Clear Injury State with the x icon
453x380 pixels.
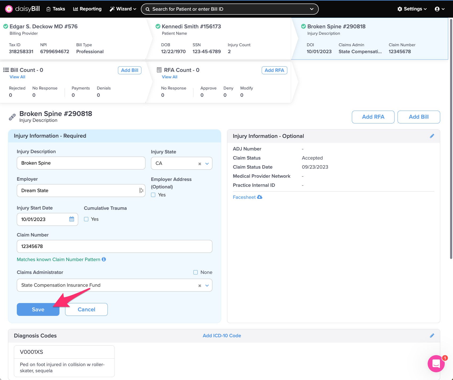200,164
